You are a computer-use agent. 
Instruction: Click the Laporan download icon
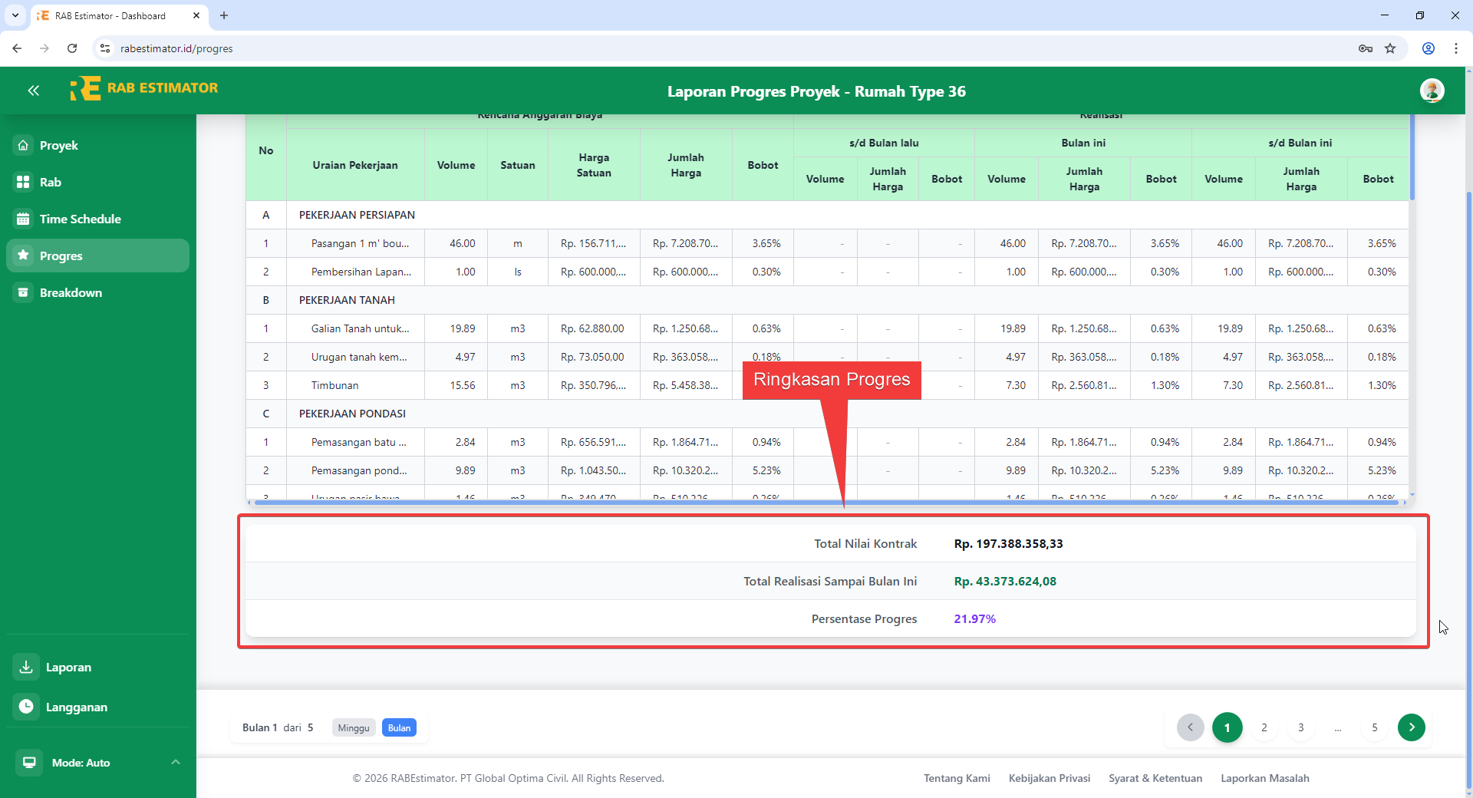pyautogui.click(x=26, y=667)
